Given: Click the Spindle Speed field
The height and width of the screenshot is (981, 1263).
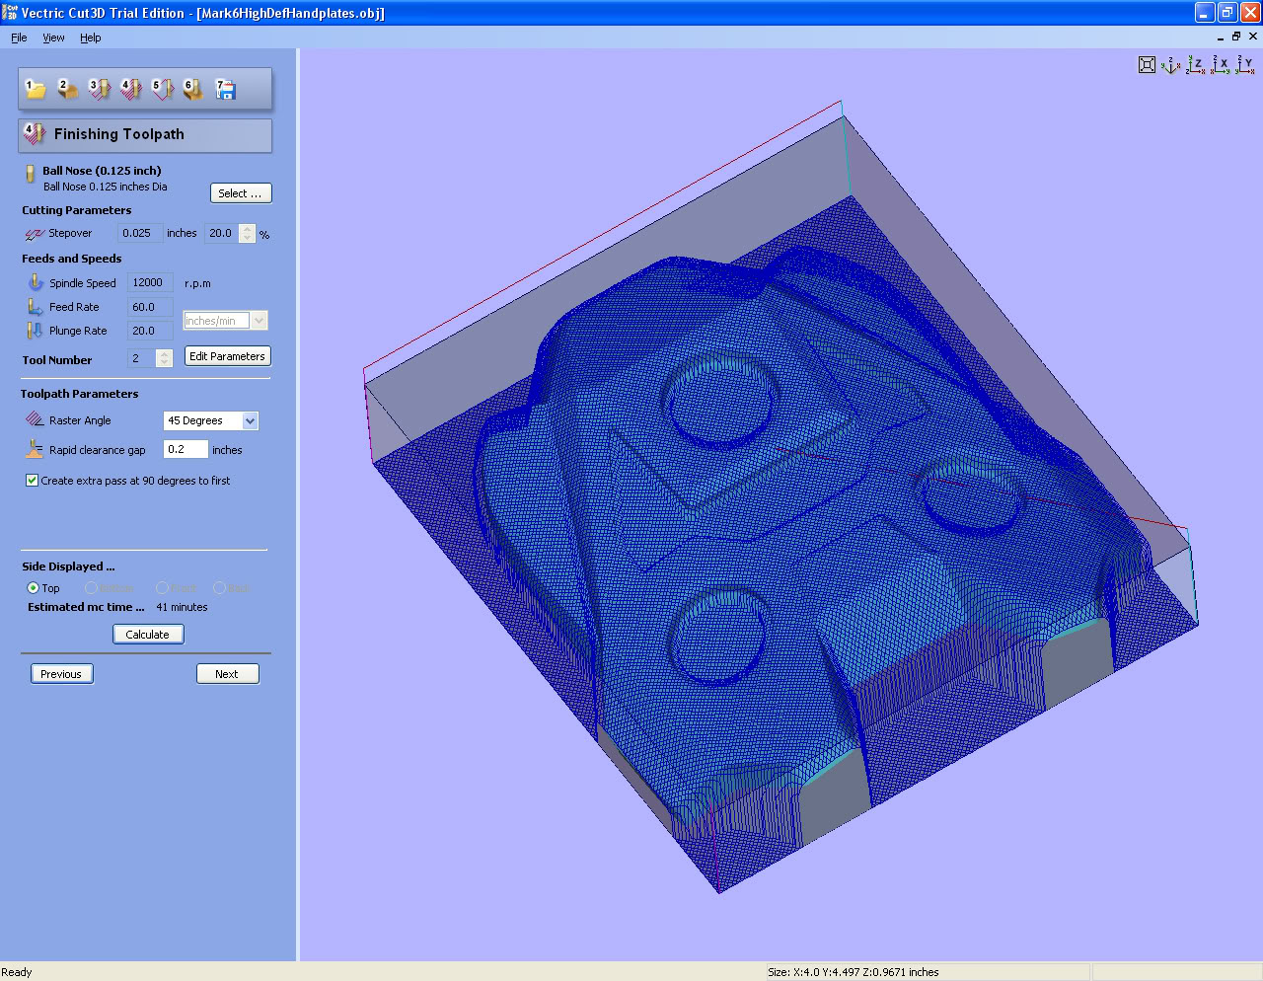Looking at the screenshot, I should coord(150,282).
